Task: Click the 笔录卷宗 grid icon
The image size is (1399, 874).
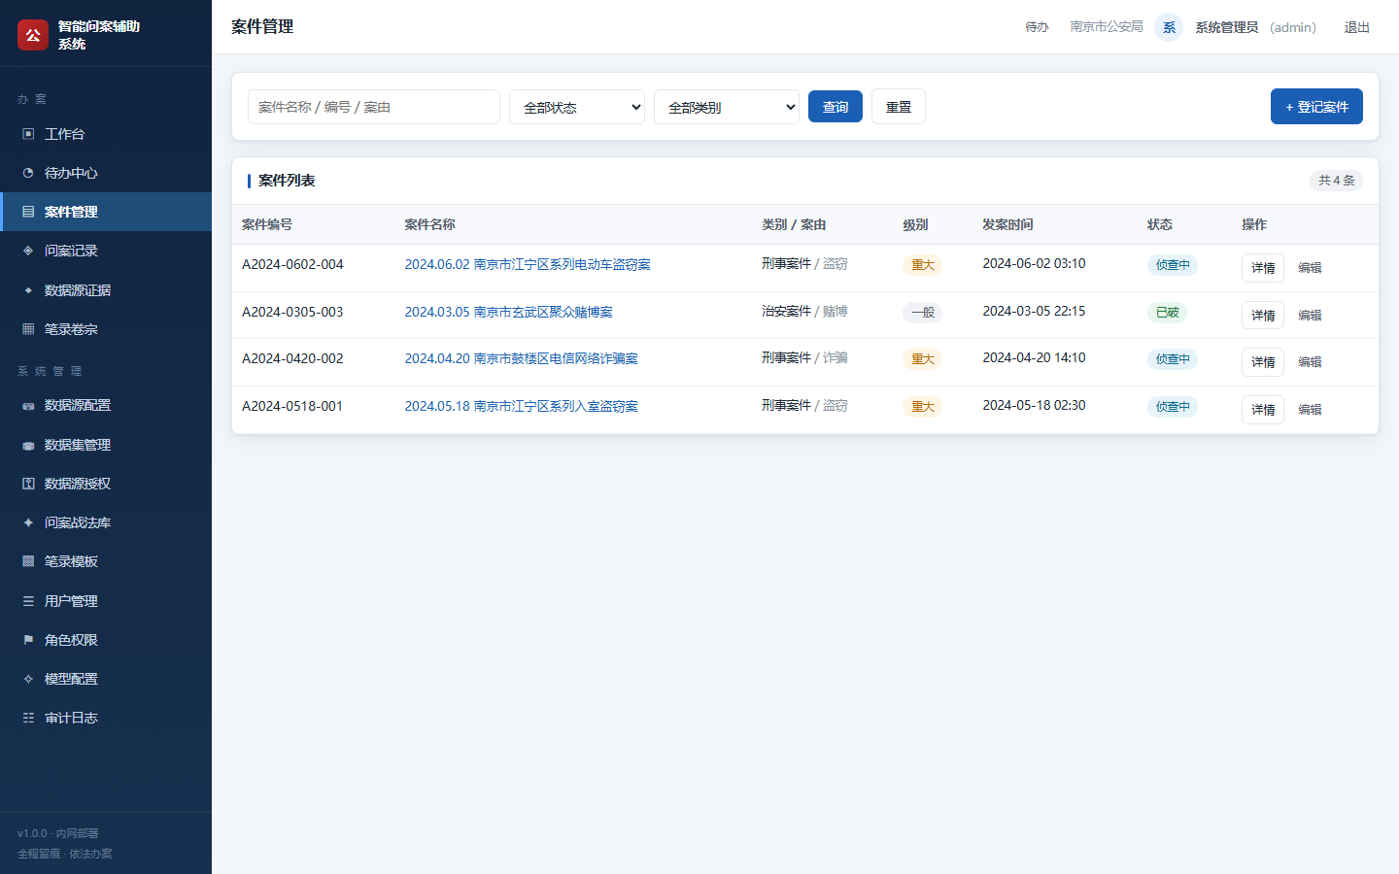Action: coord(28,329)
